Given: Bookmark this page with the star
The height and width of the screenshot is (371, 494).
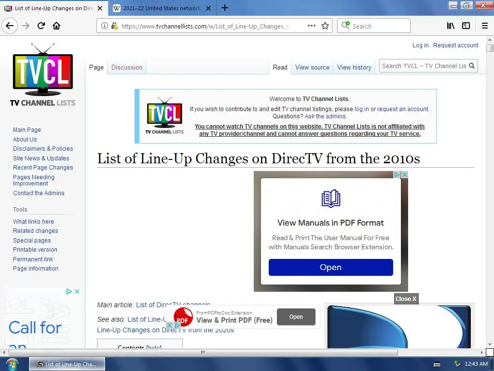Looking at the screenshot, I should coord(325,26).
